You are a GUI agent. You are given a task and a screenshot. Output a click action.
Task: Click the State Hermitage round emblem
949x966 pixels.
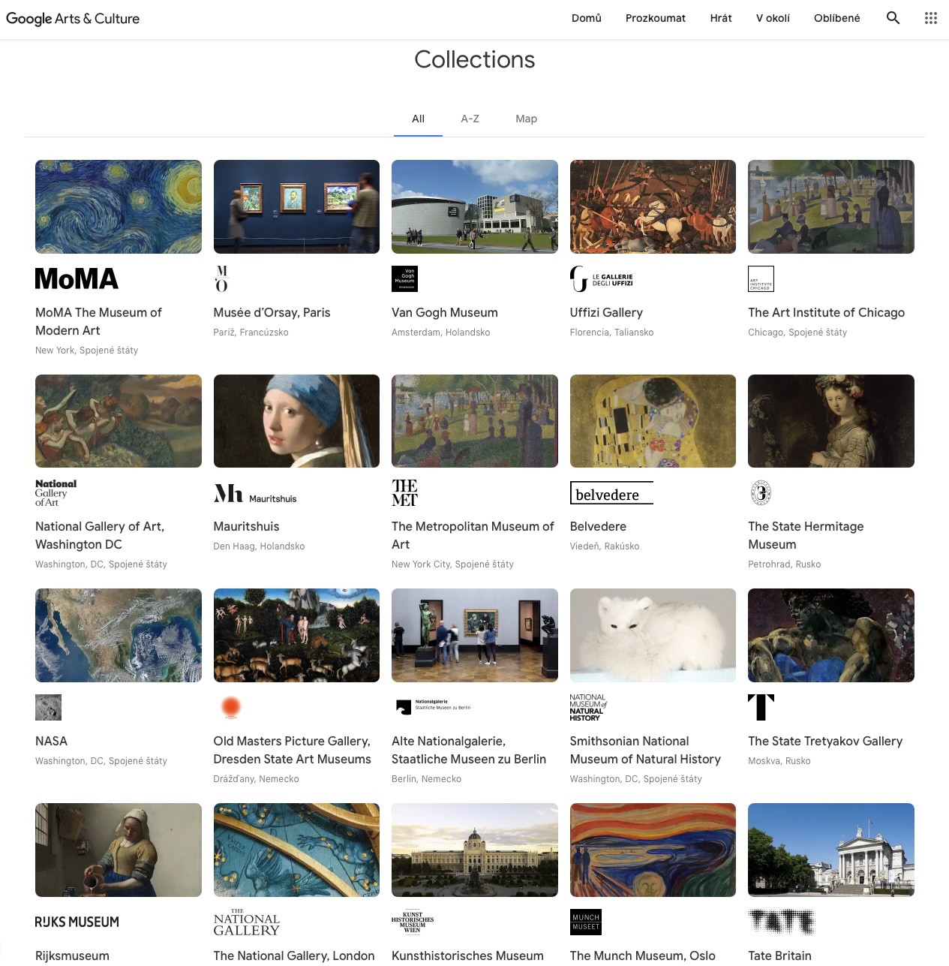point(761,493)
